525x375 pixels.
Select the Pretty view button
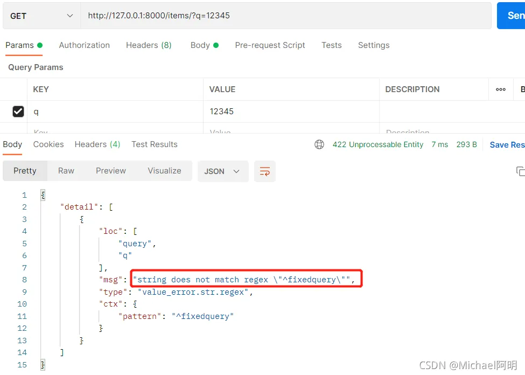25,171
